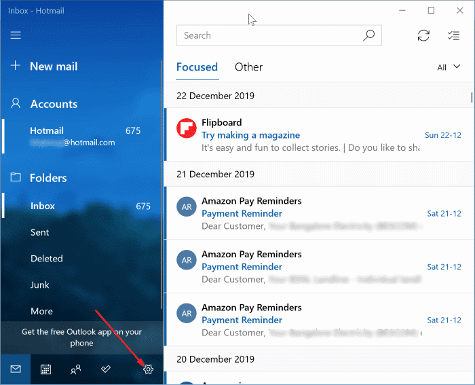The height and width of the screenshot is (385, 475).
Task: Click the Accounts person icon
Action: (16, 103)
